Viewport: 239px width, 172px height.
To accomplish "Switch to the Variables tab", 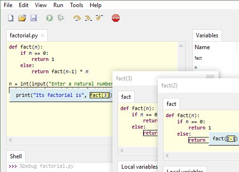I will [207, 35].
